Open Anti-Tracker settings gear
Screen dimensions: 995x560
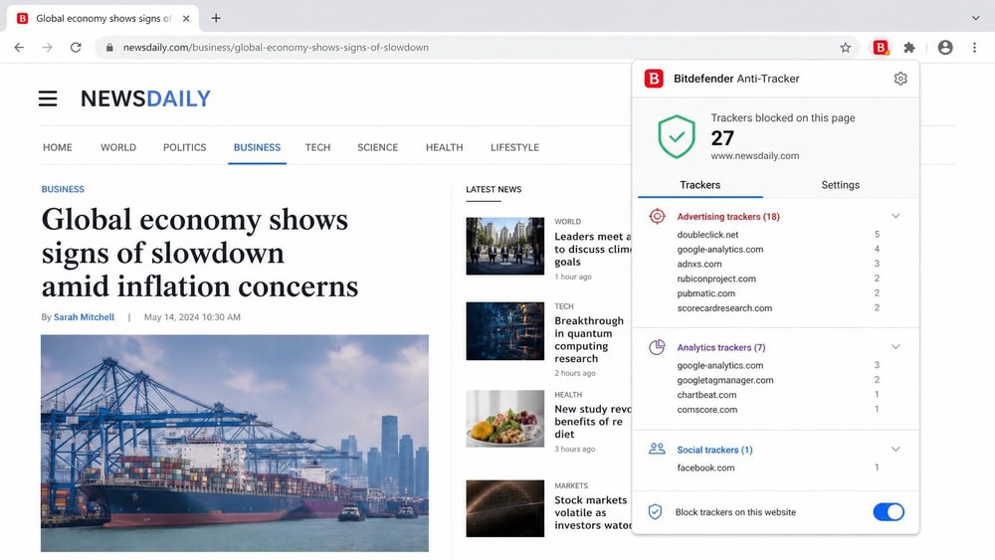[x=900, y=79]
